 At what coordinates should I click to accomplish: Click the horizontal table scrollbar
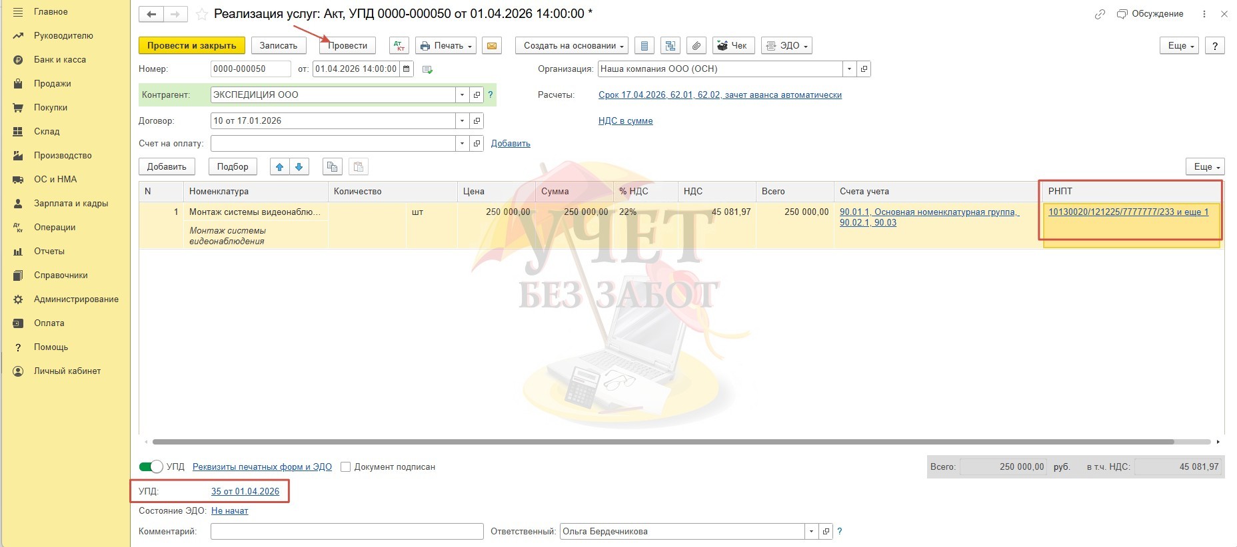pos(662,442)
